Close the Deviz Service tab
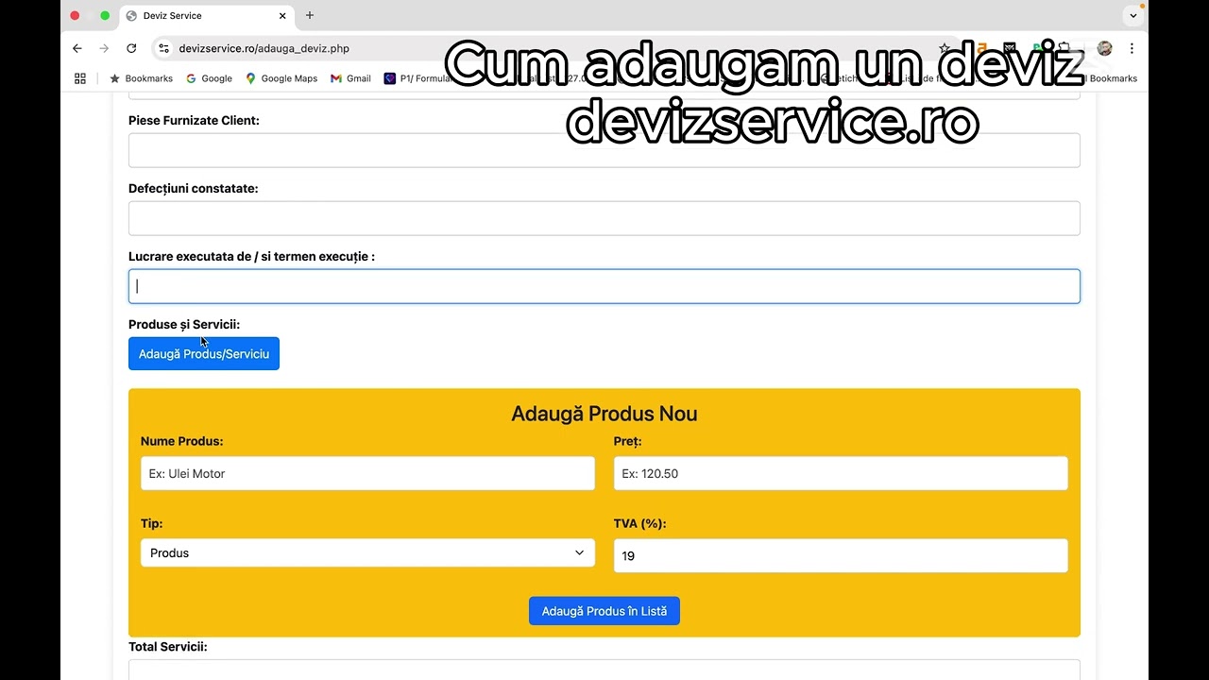Screen dimensions: 1209x680 (x=282, y=15)
